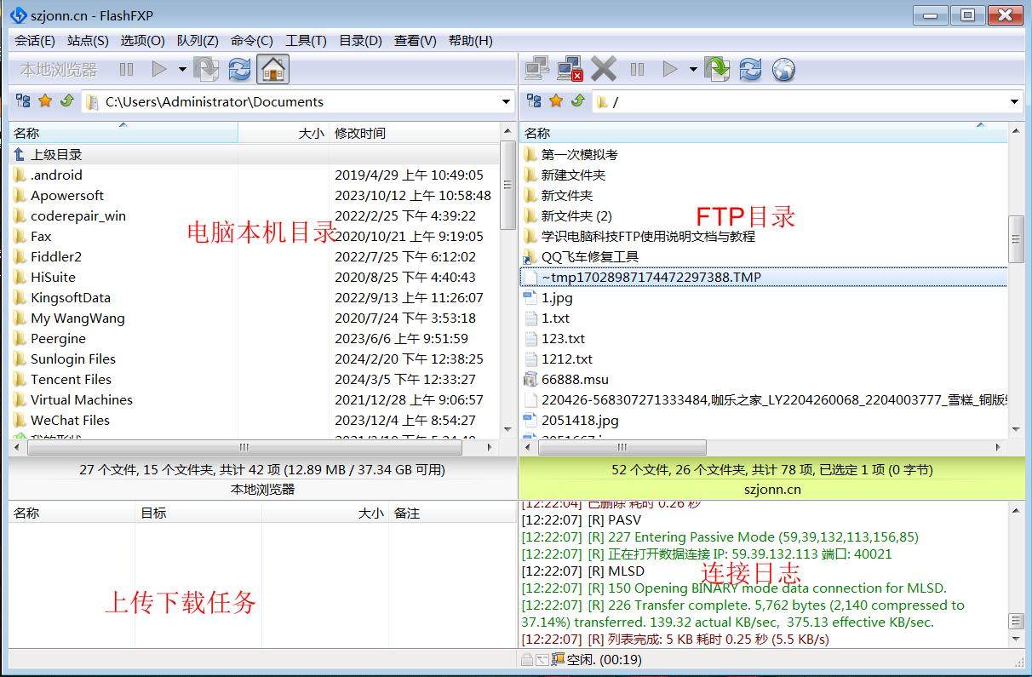The width and height of the screenshot is (1032, 677).
Task: Toggle the remote folder tree view
Action: pos(534,100)
